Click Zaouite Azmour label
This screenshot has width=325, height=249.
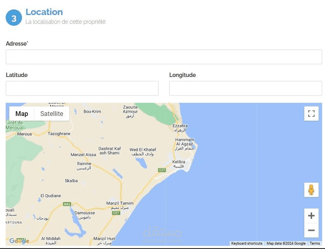coord(130,112)
